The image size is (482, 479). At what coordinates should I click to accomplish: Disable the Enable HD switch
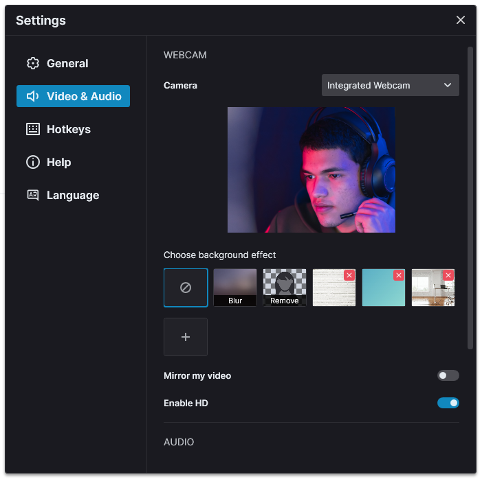click(448, 403)
